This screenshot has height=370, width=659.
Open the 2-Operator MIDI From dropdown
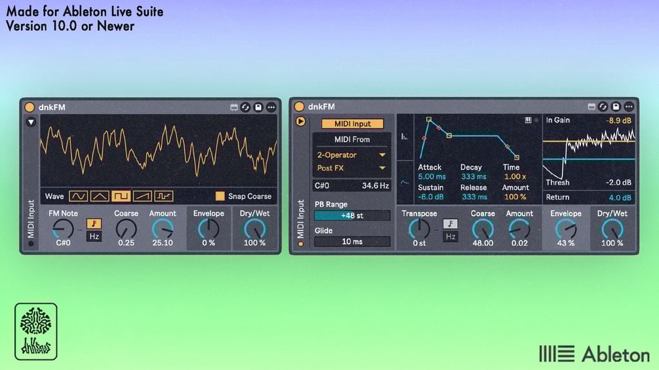[x=352, y=155]
